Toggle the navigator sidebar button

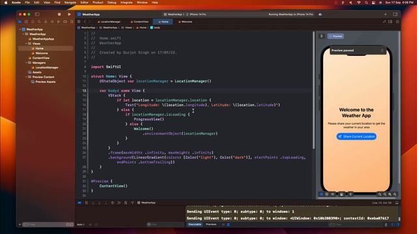click(37, 14)
